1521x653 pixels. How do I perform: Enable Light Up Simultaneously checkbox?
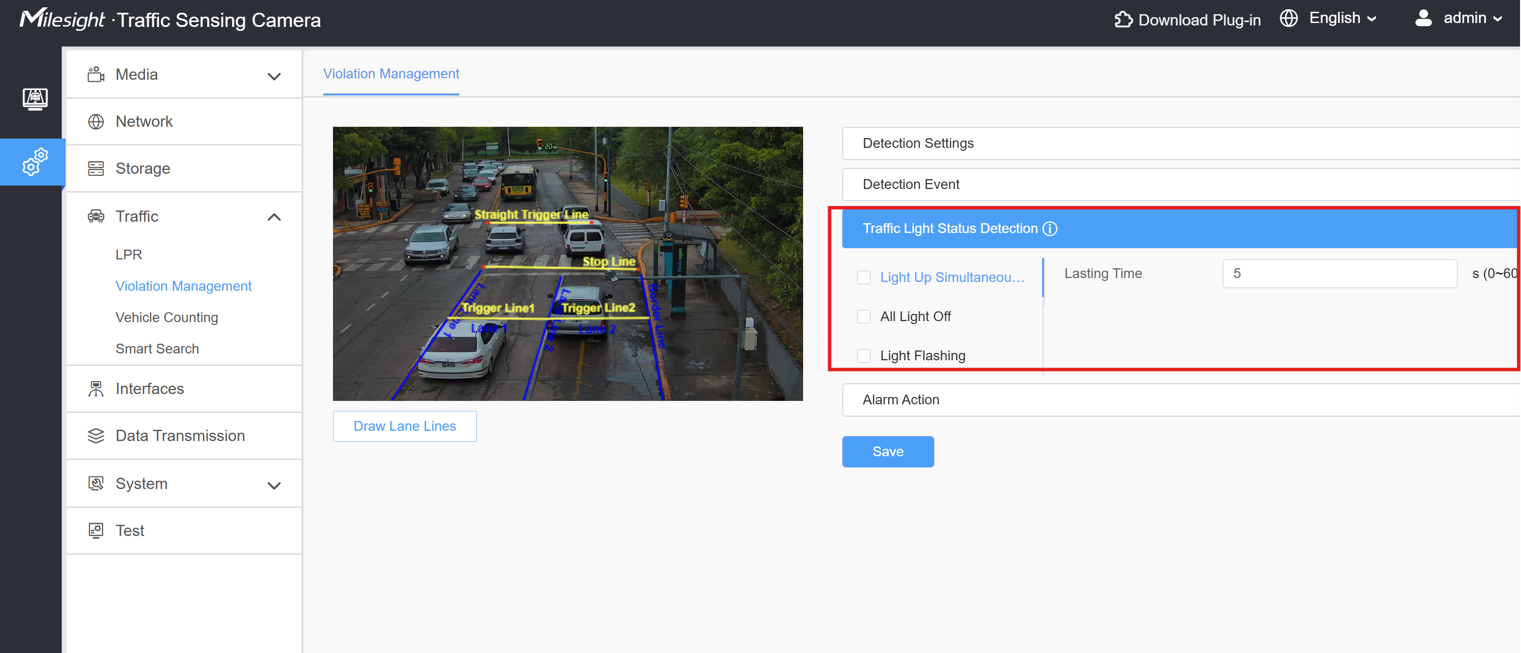(x=864, y=278)
